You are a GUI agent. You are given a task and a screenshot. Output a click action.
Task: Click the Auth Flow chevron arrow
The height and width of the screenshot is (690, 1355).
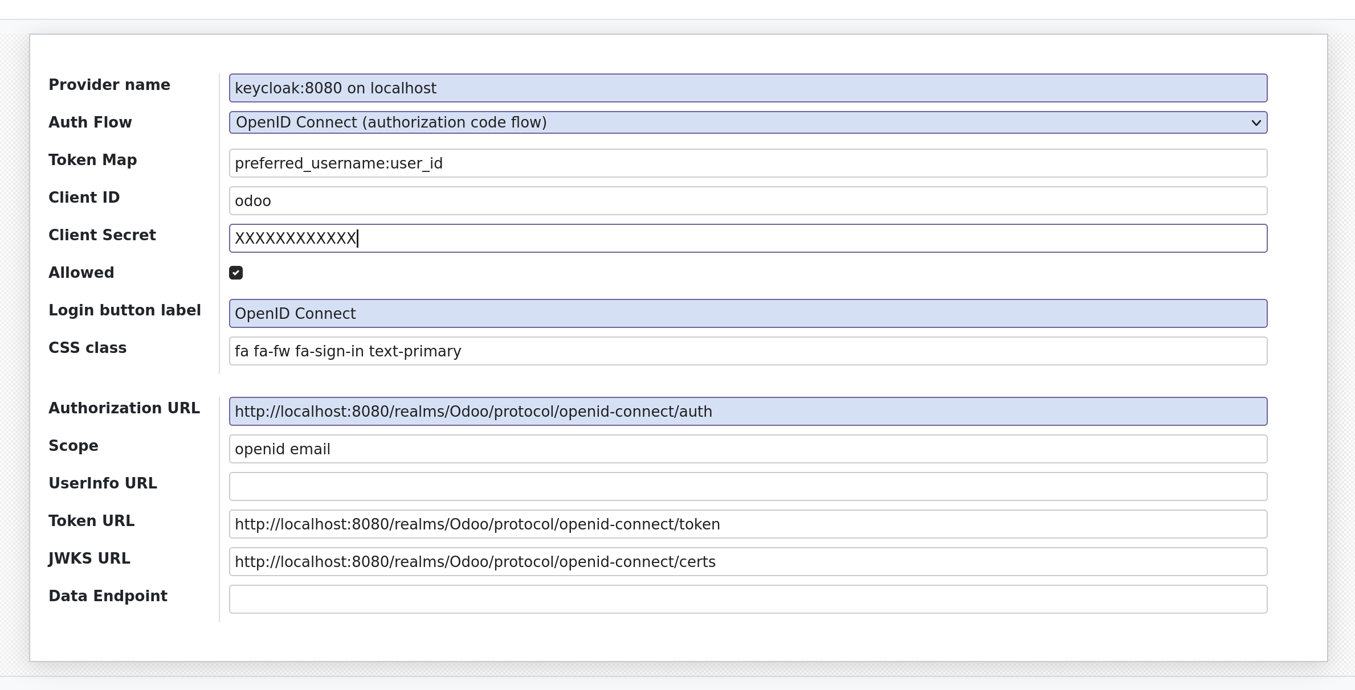tap(1256, 122)
